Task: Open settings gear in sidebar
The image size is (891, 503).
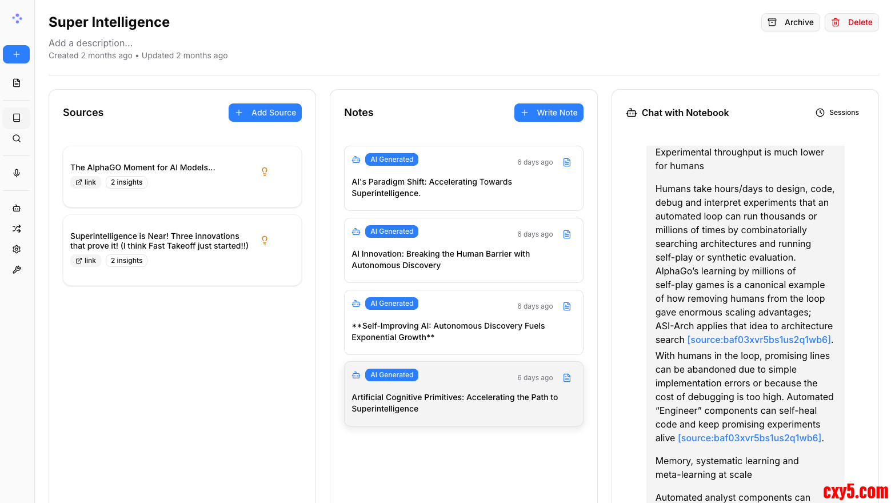Action: (x=17, y=249)
